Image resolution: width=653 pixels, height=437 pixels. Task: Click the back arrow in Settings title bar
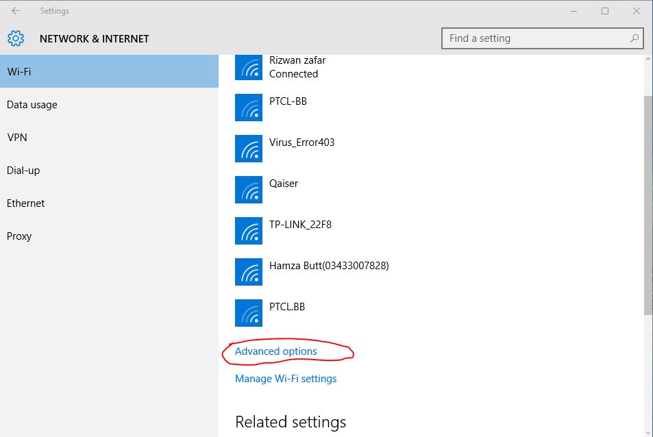[16, 11]
